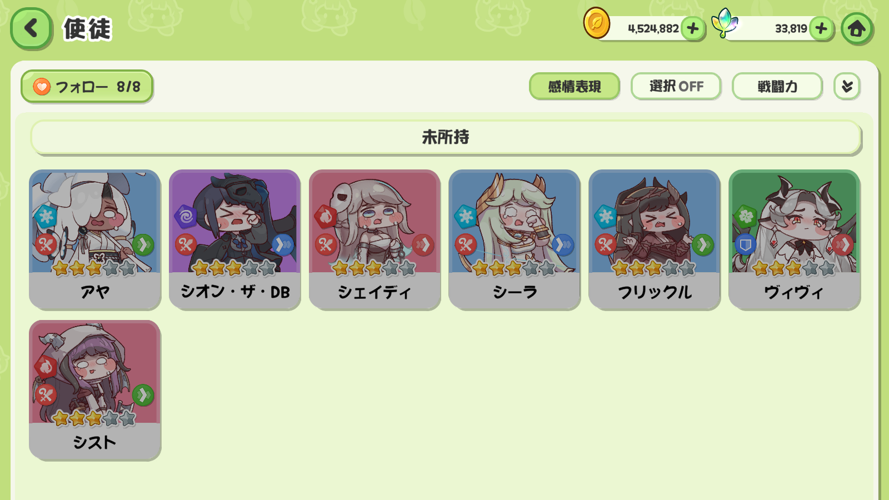Toggle the 感情表現 emotion display button
Image resolution: width=889 pixels, height=500 pixels.
point(575,86)
